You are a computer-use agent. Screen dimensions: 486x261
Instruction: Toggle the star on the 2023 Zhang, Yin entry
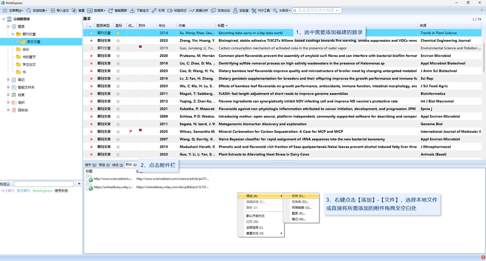coord(118,41)
